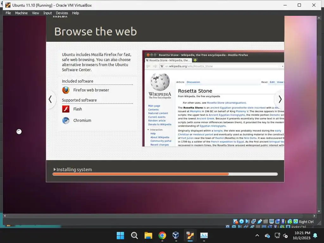This screenshot has width=324, height=243.
Task: Open the Recent changes sidebar link
Action: 159,145
